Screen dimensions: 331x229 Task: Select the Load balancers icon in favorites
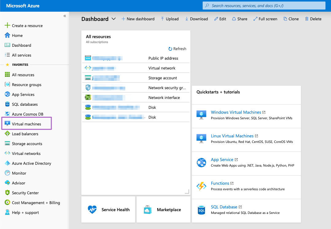tap(7, 134)
